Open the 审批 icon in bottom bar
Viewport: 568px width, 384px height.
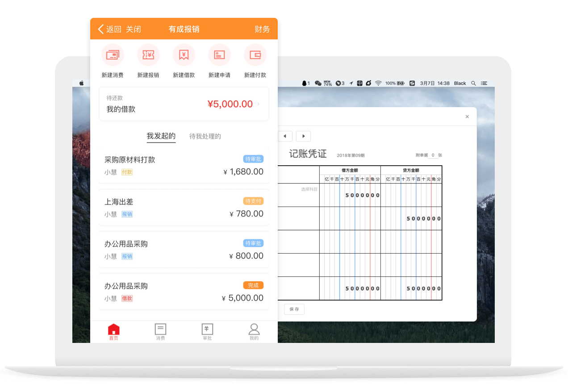click(x=207, y=330)
